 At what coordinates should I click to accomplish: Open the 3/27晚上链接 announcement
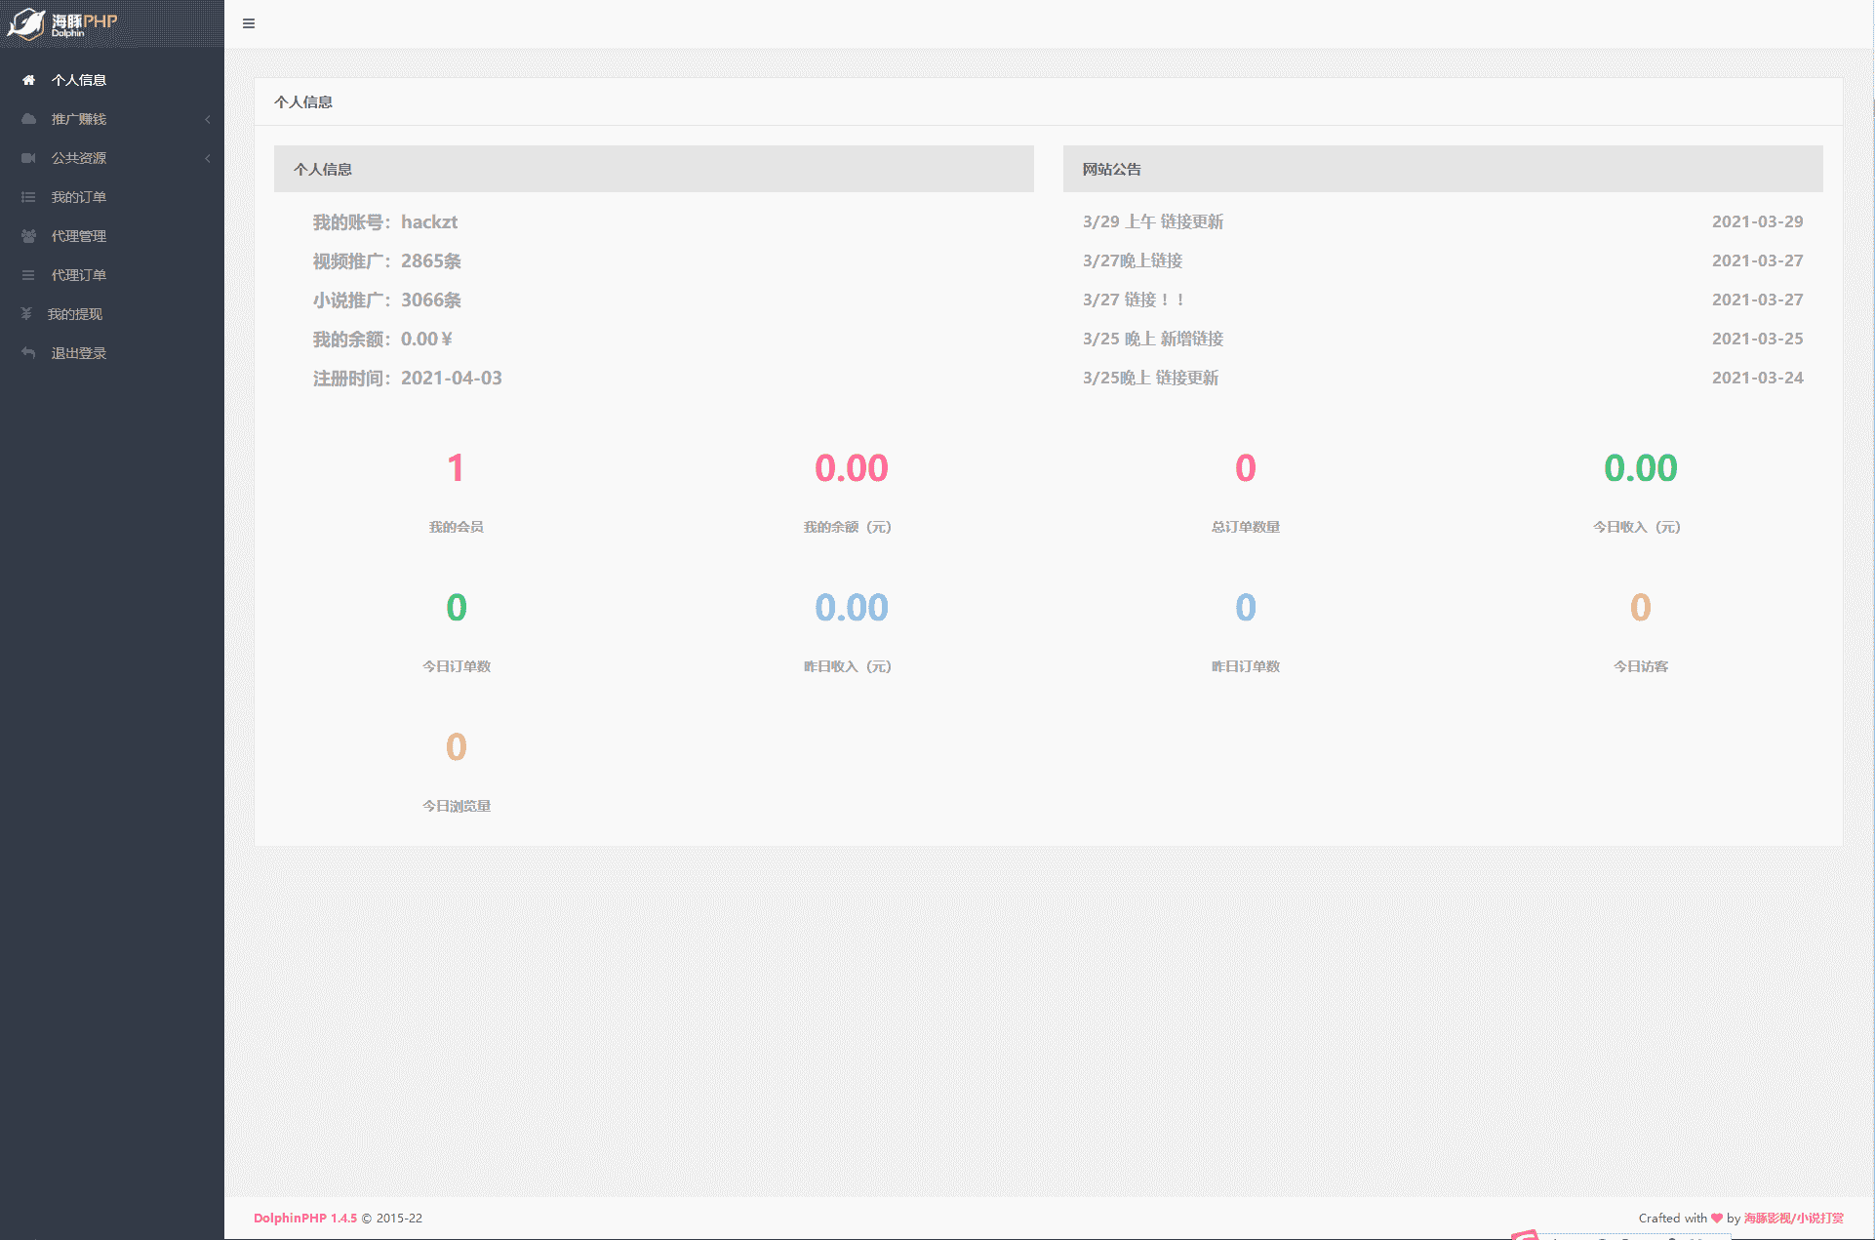(x=1132, y=260)
